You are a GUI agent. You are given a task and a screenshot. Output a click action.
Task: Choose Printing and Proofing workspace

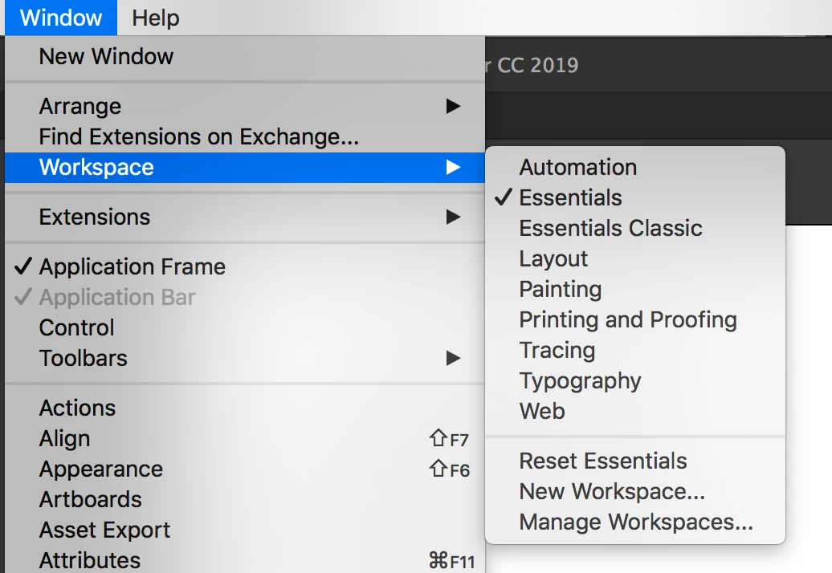point(627,319)
